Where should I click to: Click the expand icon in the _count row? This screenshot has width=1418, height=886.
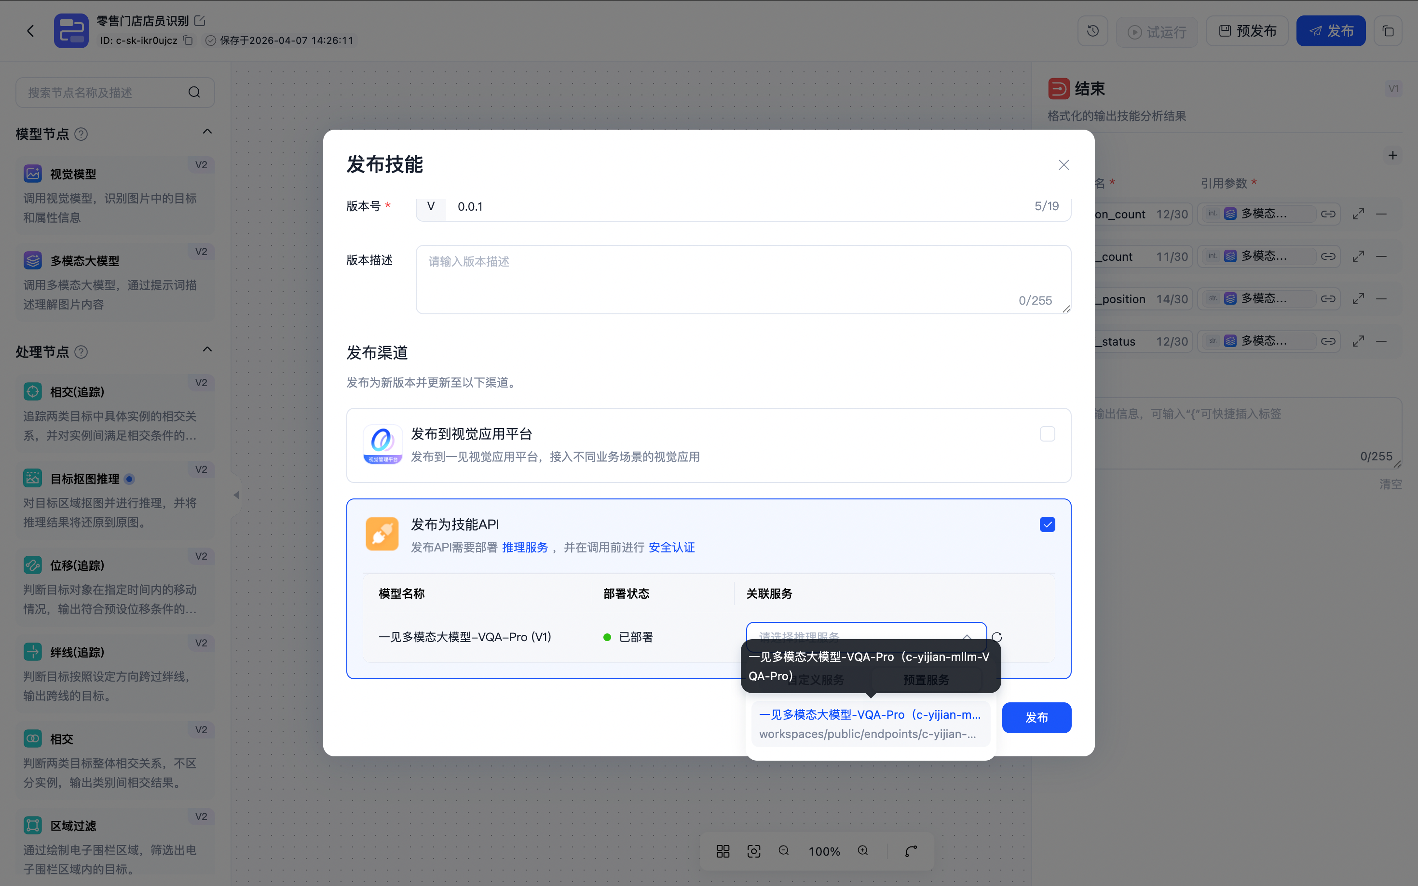tap(1358, 256)
